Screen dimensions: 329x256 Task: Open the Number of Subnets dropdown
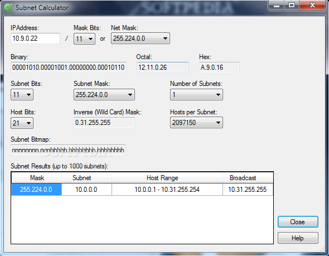(x=196, y=95)
